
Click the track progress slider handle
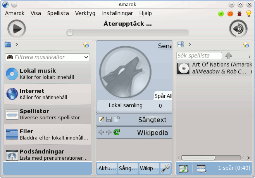click(x=70, y=33)
